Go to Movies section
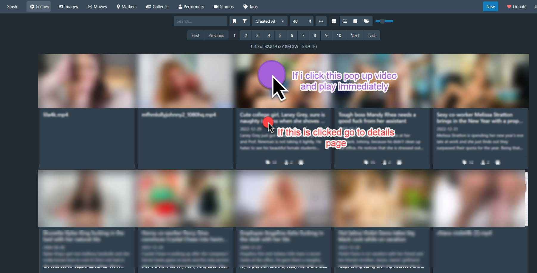The height and width of the screenshot is (273, 537). coord(97,7)
